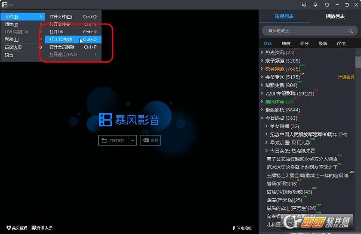
Task: Switch to the 影视列表 tab
Action: (x=284, y=16)
